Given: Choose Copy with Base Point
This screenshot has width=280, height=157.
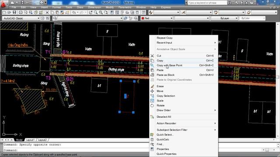Looking at the screenshot, I should (184, 65).
